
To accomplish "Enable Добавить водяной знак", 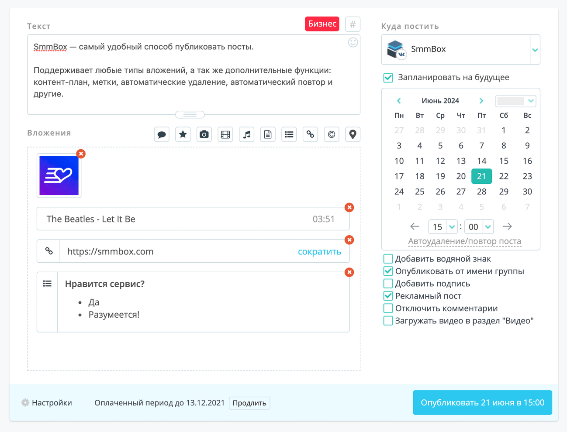I will (388, 259).
